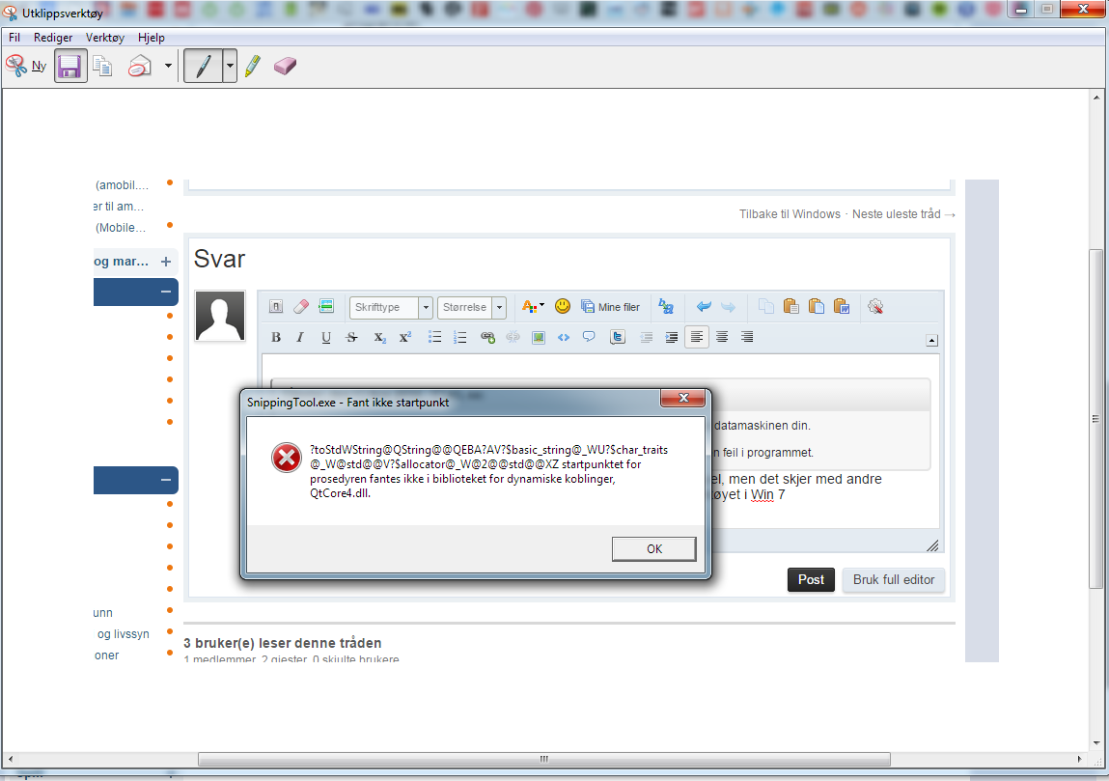1109x781 pixels.
Task: Paste from Word icon
Action: (841, 306)
